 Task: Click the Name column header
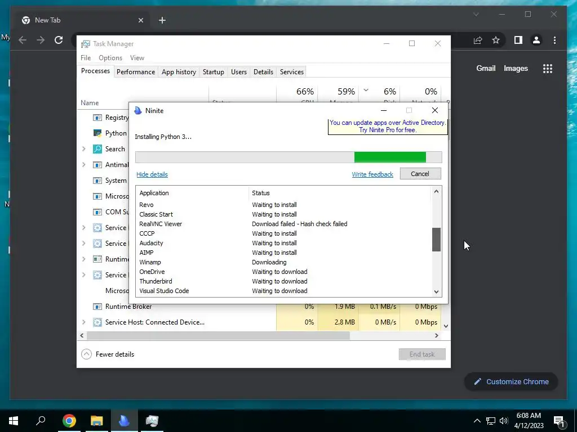click(x=90, y=103)
